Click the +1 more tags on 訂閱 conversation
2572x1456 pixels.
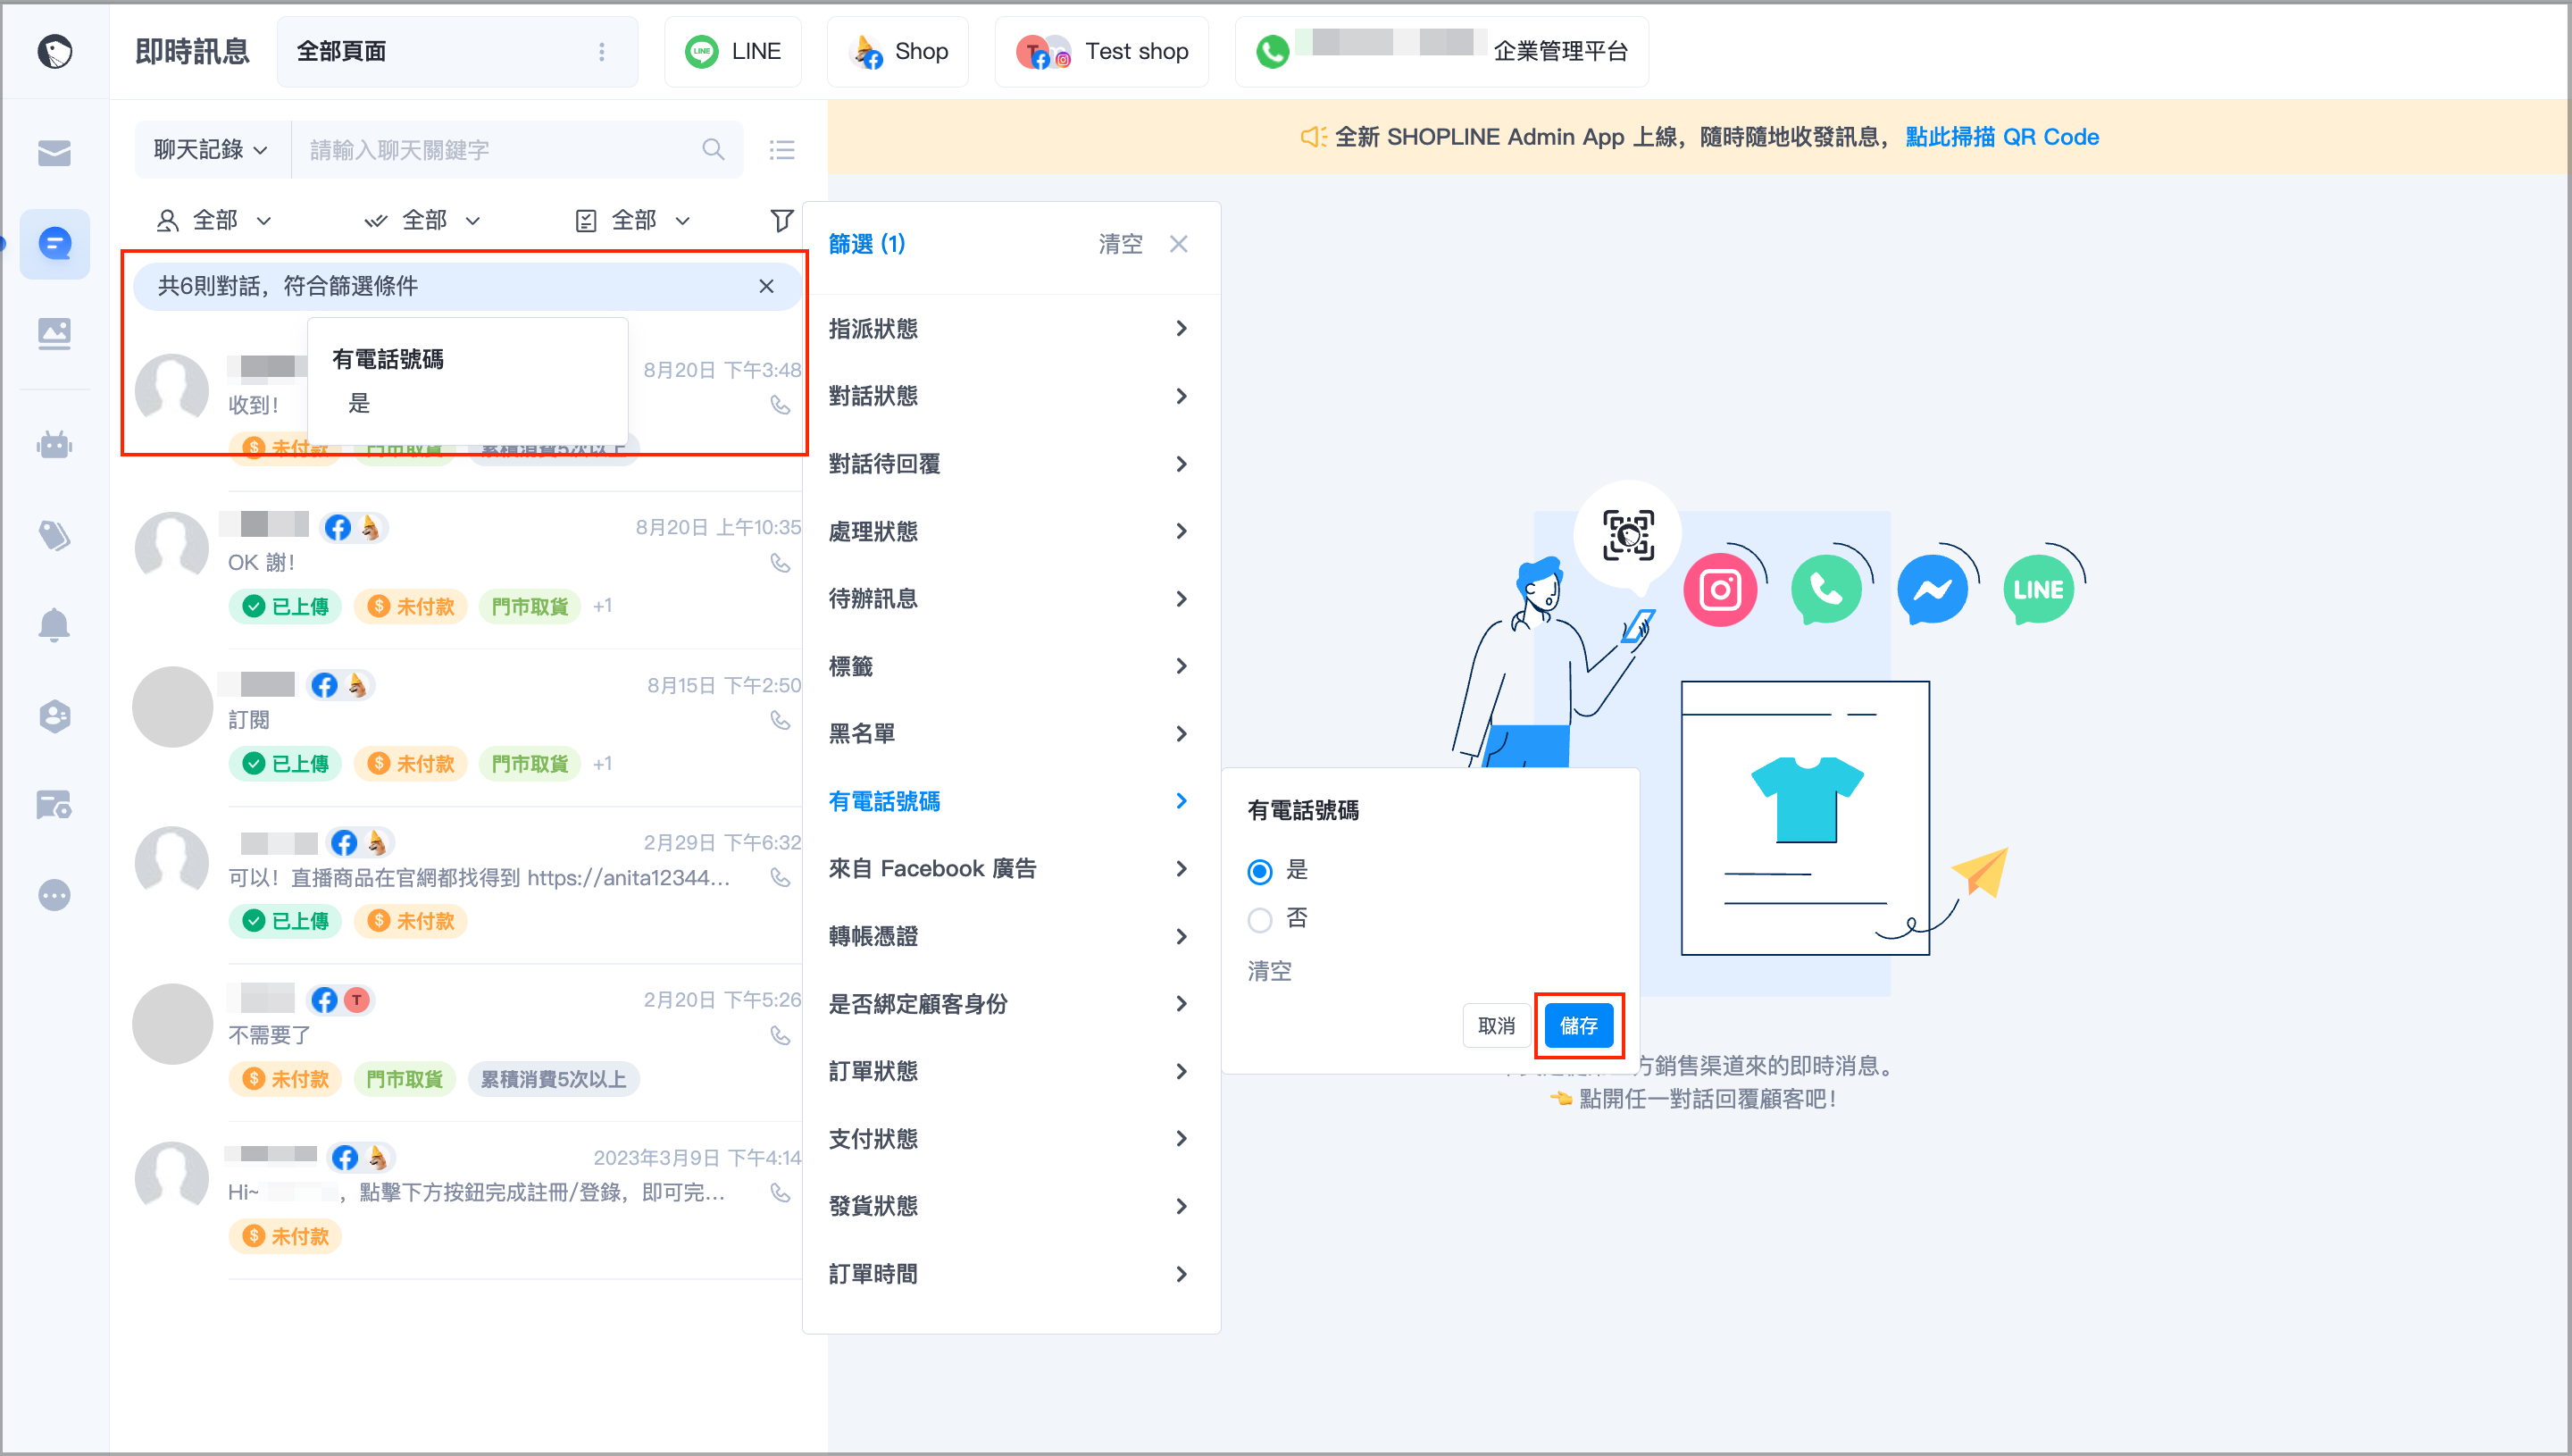(602, 764)
